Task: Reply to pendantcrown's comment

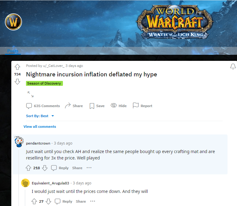Action: [60, 168]
